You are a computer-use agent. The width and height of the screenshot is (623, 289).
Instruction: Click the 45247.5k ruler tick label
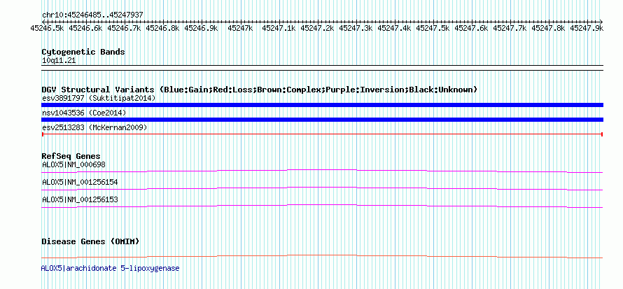(x=433, y=28)
